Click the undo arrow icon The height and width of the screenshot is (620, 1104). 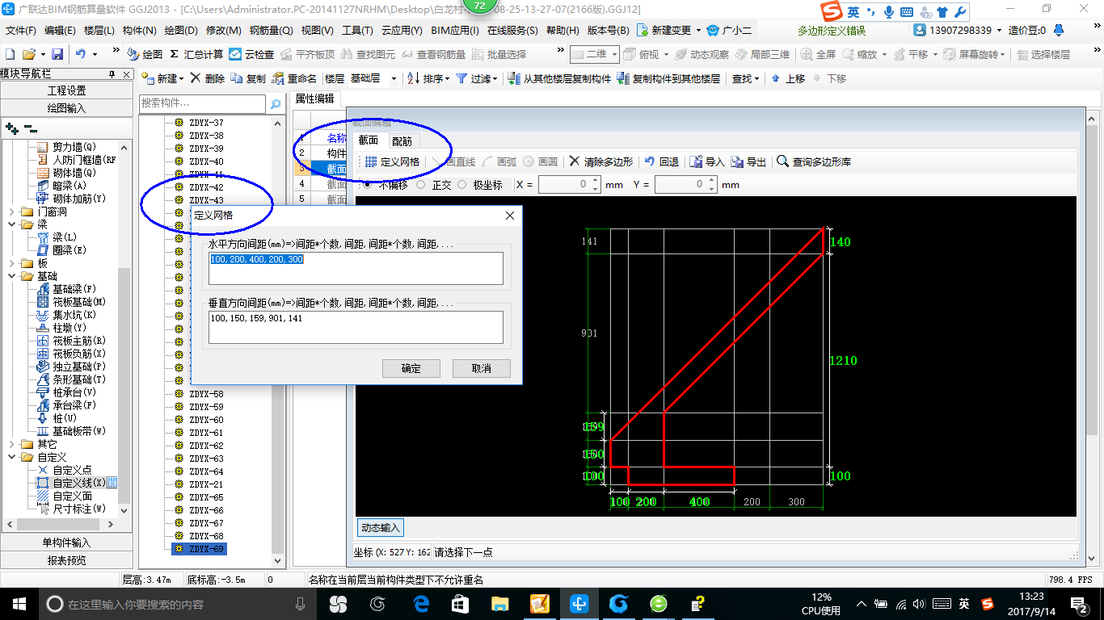pyautogui.click(x=80, y=54)
